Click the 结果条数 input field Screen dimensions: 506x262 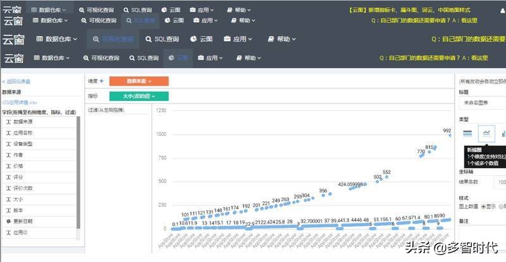pos(500,182)
